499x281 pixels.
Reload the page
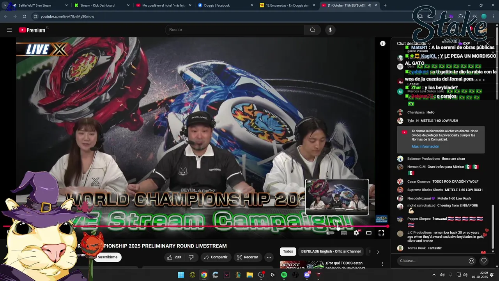[x=24, y=16]
